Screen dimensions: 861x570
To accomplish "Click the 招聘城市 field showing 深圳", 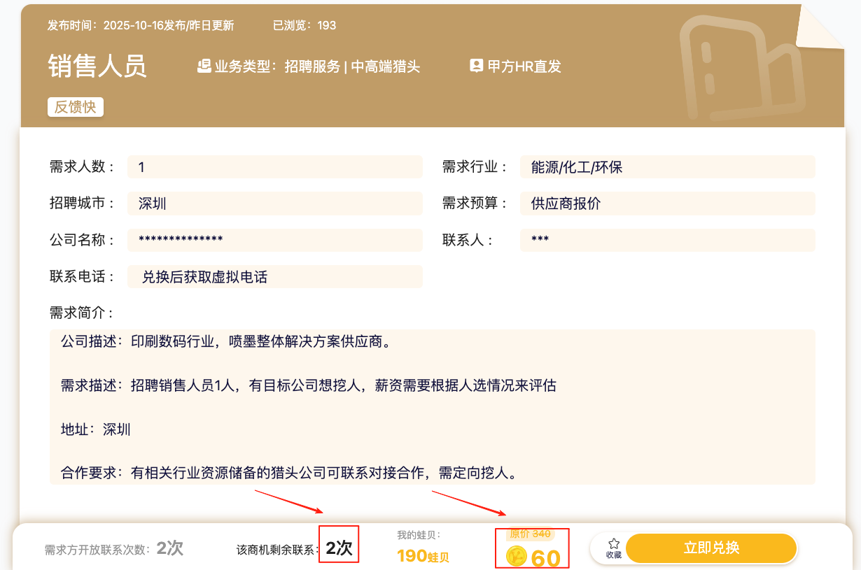I will tap(275, 204).
